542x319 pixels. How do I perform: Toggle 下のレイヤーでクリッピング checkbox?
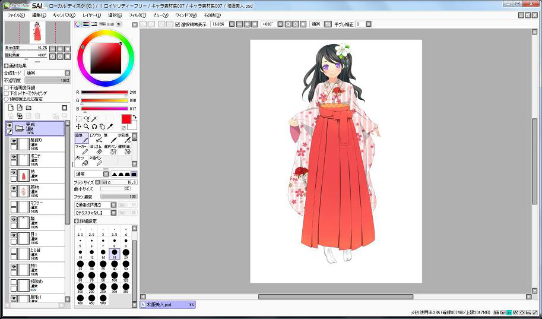7,93
